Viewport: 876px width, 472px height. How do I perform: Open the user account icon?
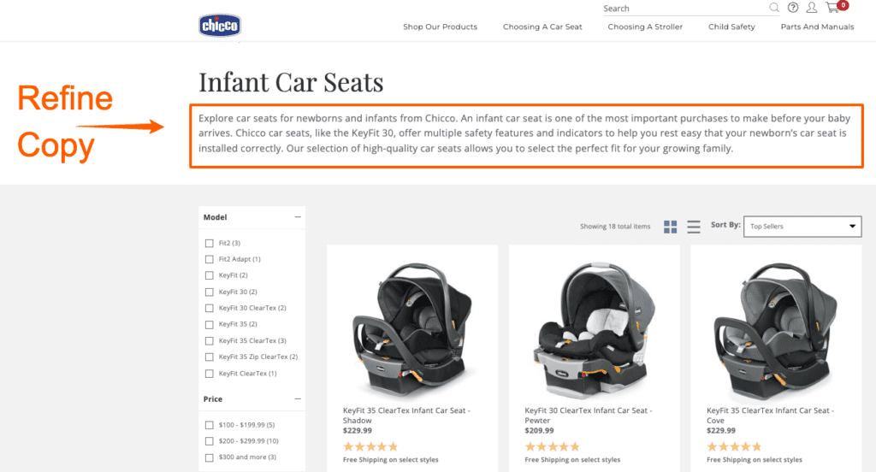coord(812,8)
